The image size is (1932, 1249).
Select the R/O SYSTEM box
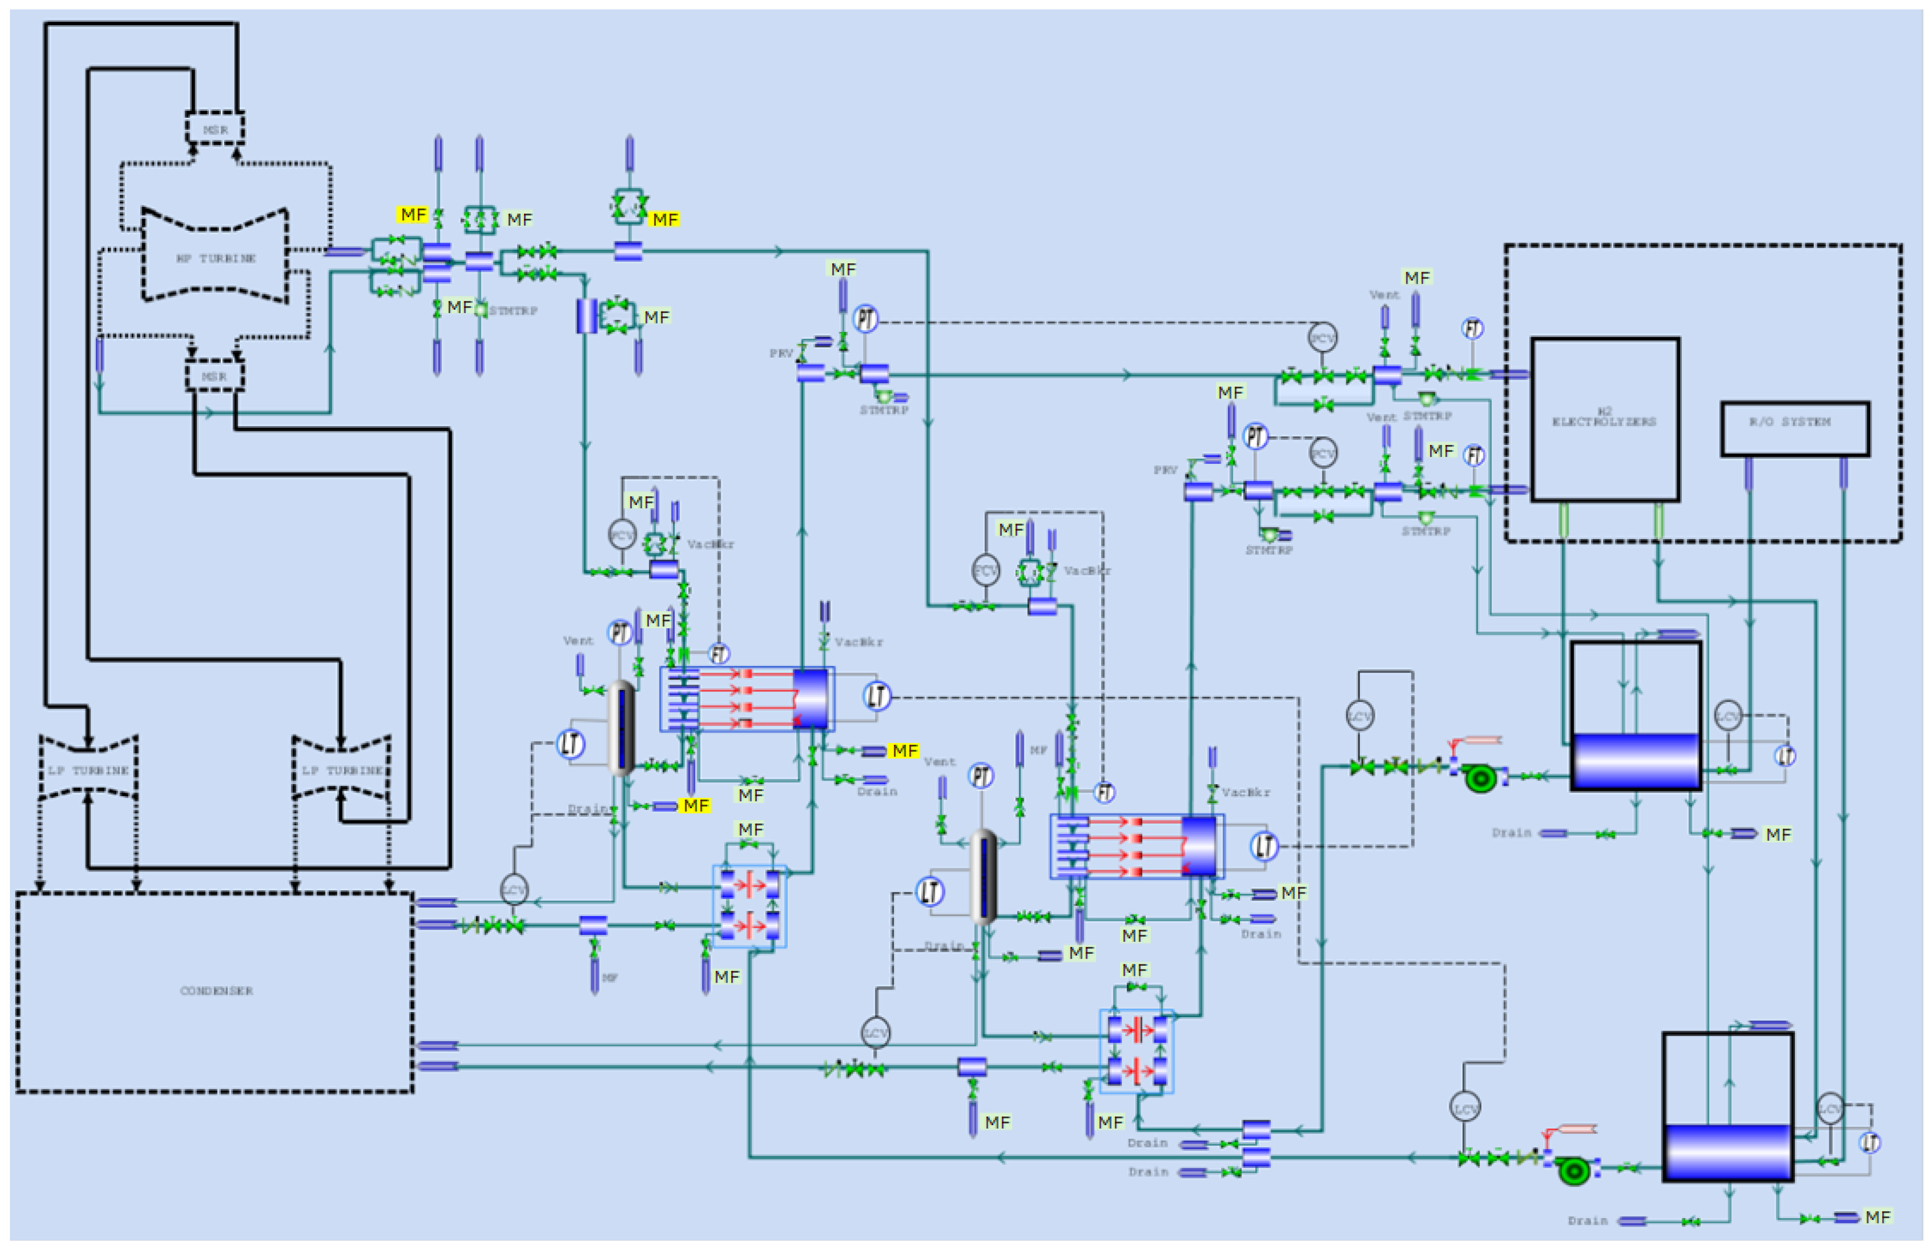[x=1794, y=428]
